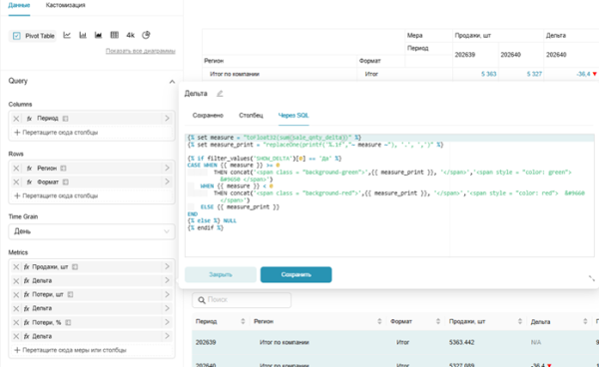Sort by the Регион column
Screen dimensions: 599x367
click(x=379, y=321)
